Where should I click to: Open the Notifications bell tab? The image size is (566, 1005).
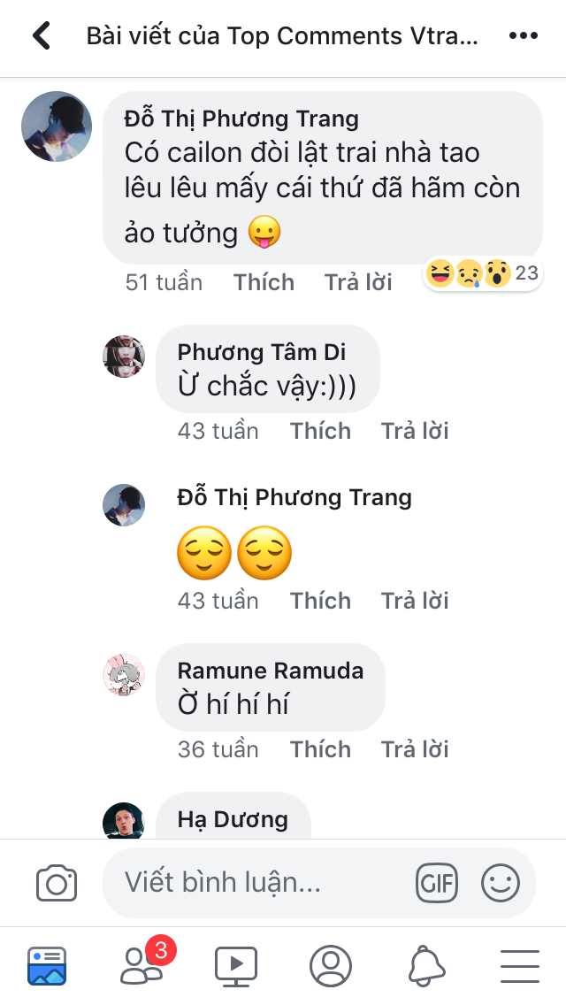pyautogui.click(x=426, y=965)
